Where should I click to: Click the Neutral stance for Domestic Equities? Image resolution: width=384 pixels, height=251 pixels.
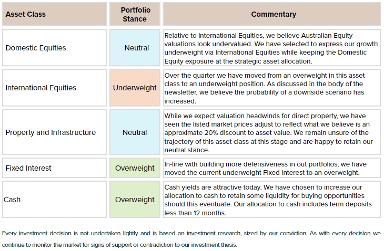tap(135, 48)
